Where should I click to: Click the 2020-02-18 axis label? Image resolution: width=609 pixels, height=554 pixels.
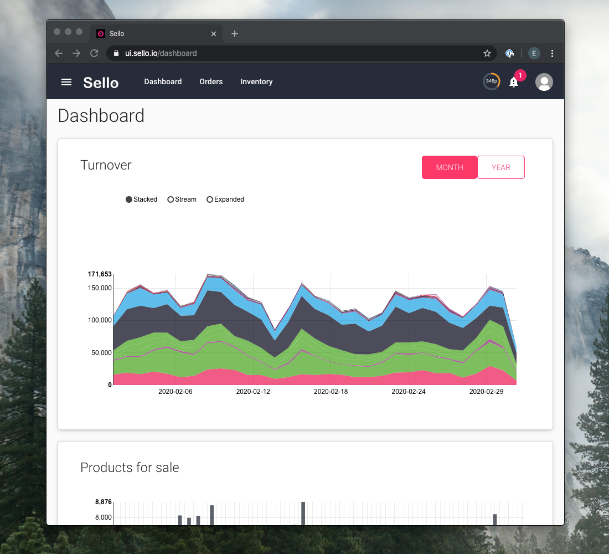point(331,392)
